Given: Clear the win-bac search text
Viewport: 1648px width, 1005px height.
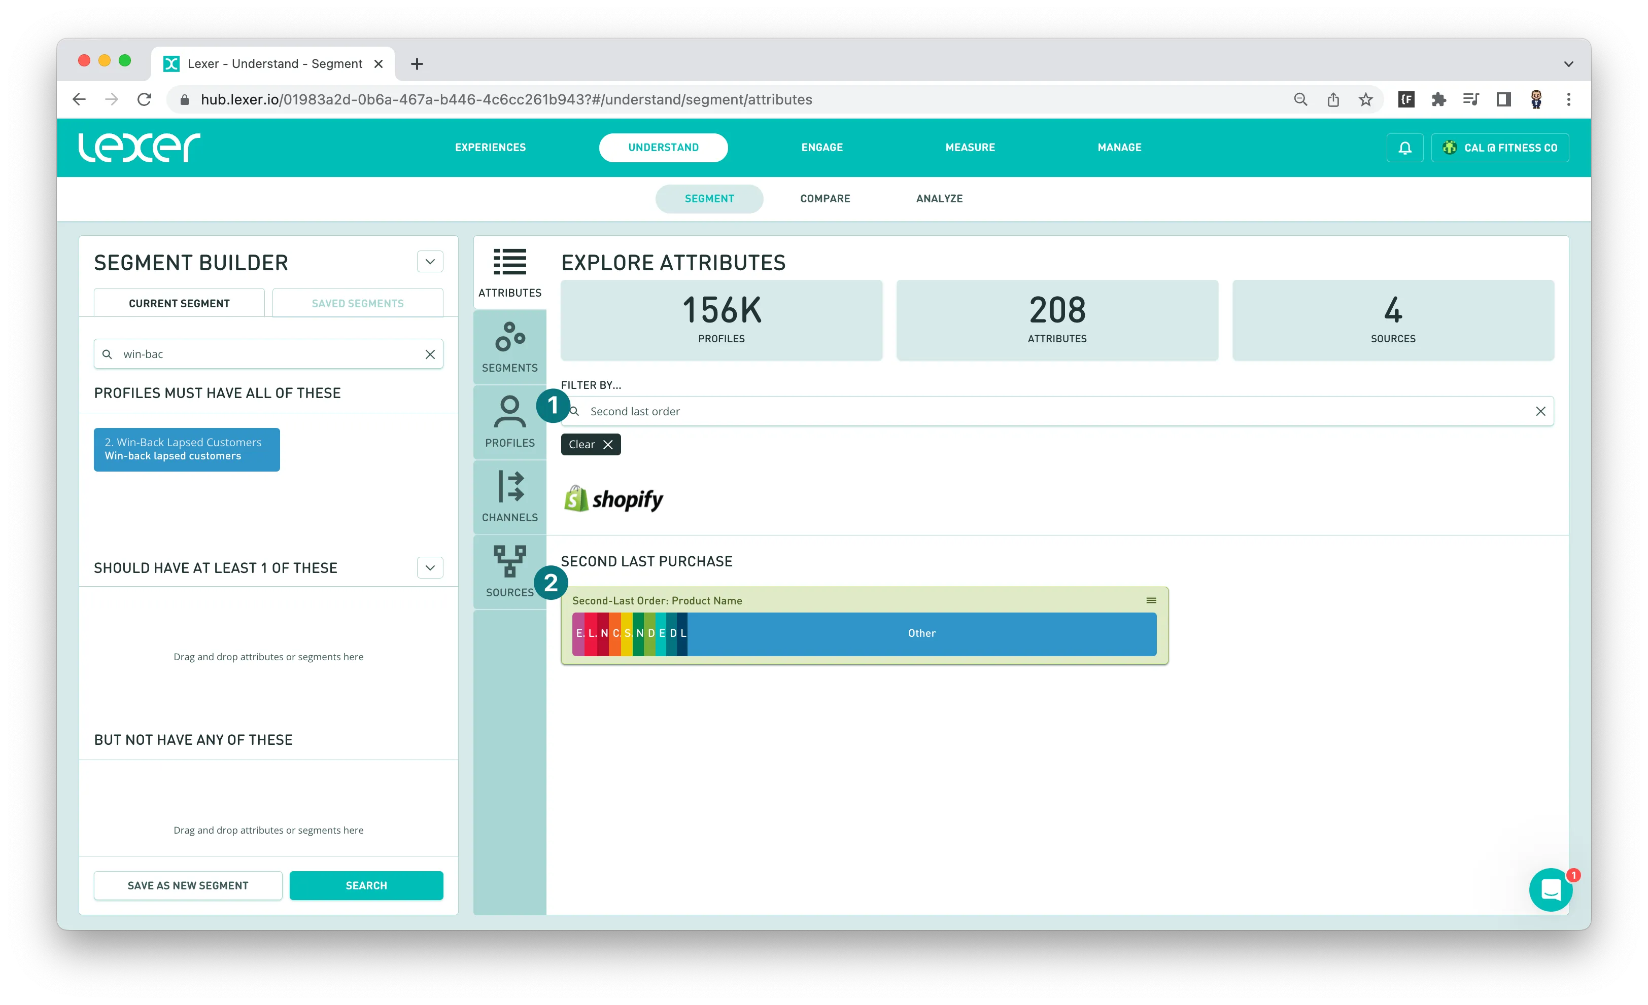Looking at the screenshot, I should tap(430, 354).
